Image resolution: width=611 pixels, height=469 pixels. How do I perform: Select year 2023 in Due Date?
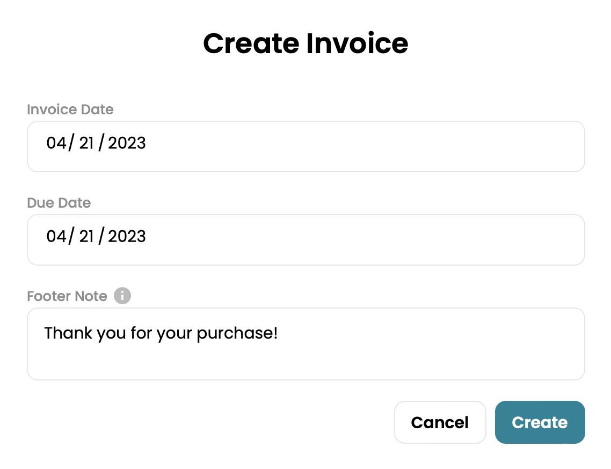pyautogui.click(x=127, y=236)
